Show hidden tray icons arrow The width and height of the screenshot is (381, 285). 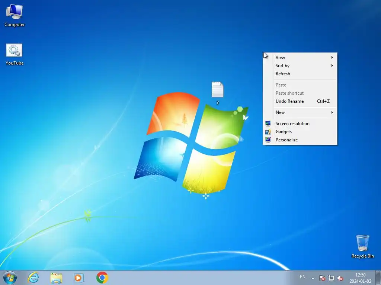pos(313,278)
